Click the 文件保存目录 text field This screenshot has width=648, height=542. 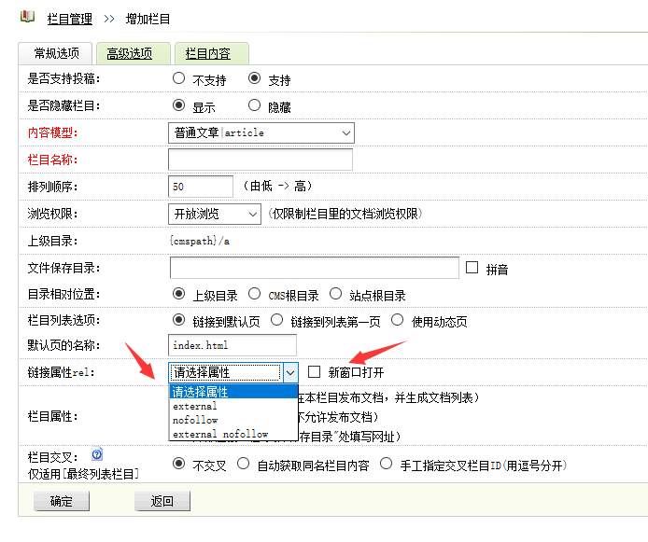pos(314,268)
